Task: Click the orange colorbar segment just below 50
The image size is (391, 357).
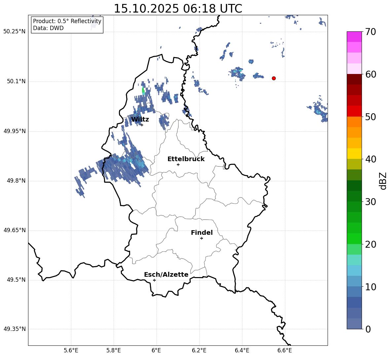Action: pyautogui.click(x=354, y=122)
